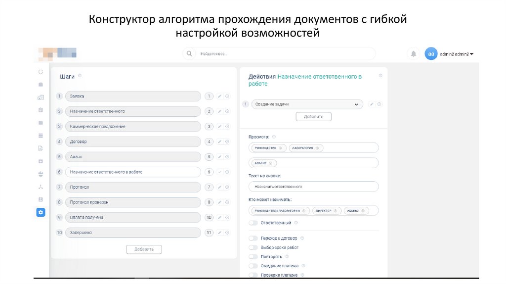This screenshot has width=506, height=284.
Task: Open the active settings gear in sidebar
Action: pyautogui.click(x=41, y=212)
